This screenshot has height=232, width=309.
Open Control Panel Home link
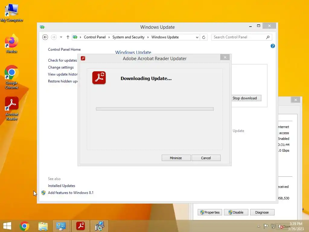tap(64, 50)
